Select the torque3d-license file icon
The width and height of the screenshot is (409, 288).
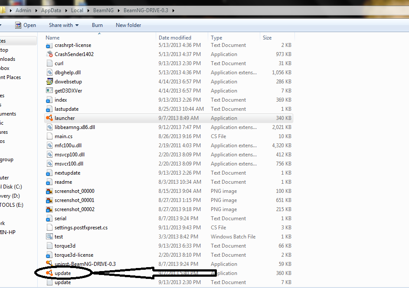pyautogui.click(x=49, y=255)
